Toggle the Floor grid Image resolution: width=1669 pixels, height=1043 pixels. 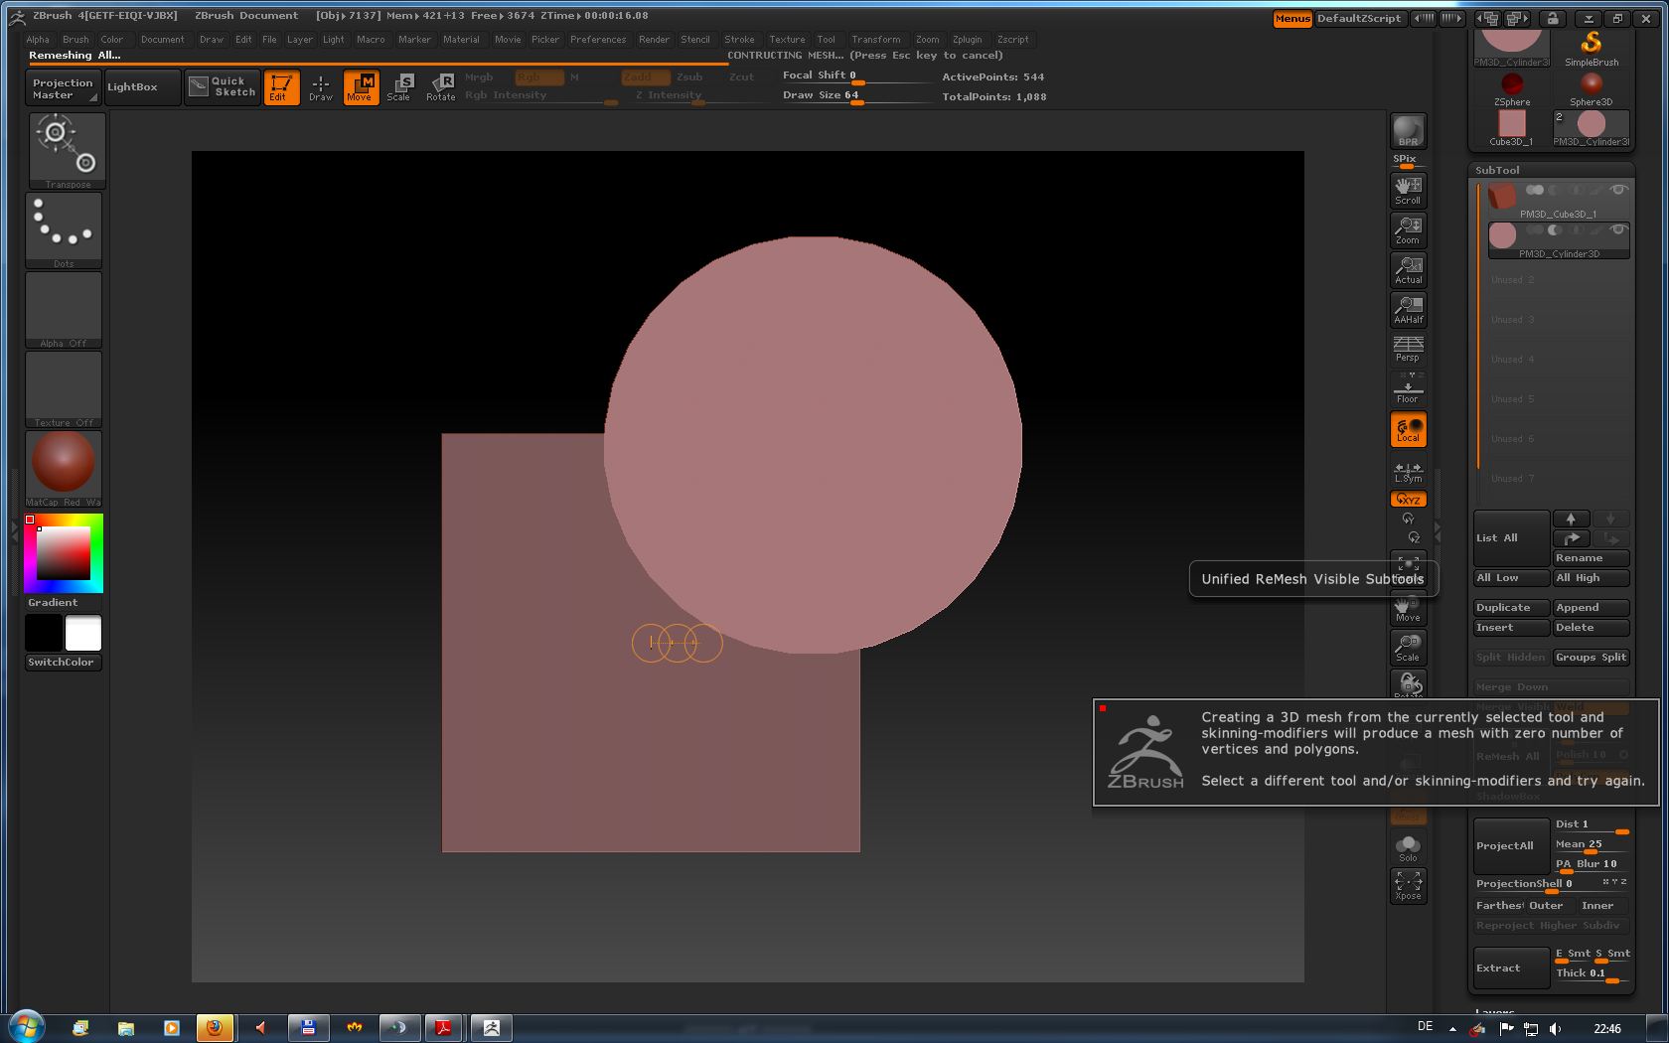tap(1408, 388)
